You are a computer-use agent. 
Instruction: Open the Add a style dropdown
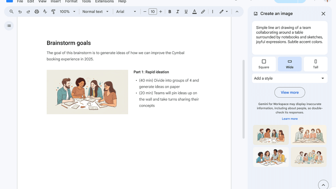tap(290, 78)
